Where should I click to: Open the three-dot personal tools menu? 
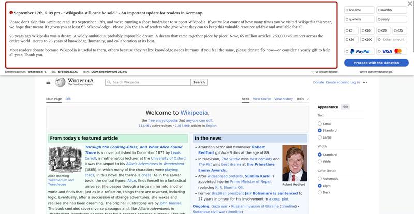pos(365,82)
